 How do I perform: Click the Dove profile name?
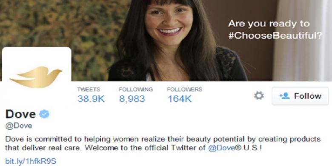tap(21, 114)
